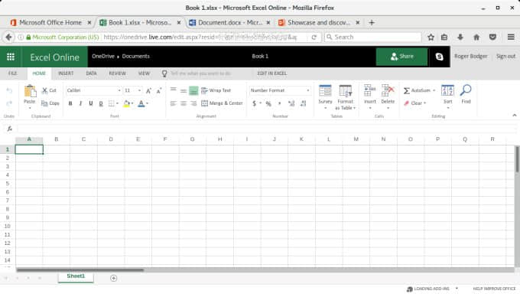Click the Sign out link
The image size is (520, 294).
pos(505,56)
